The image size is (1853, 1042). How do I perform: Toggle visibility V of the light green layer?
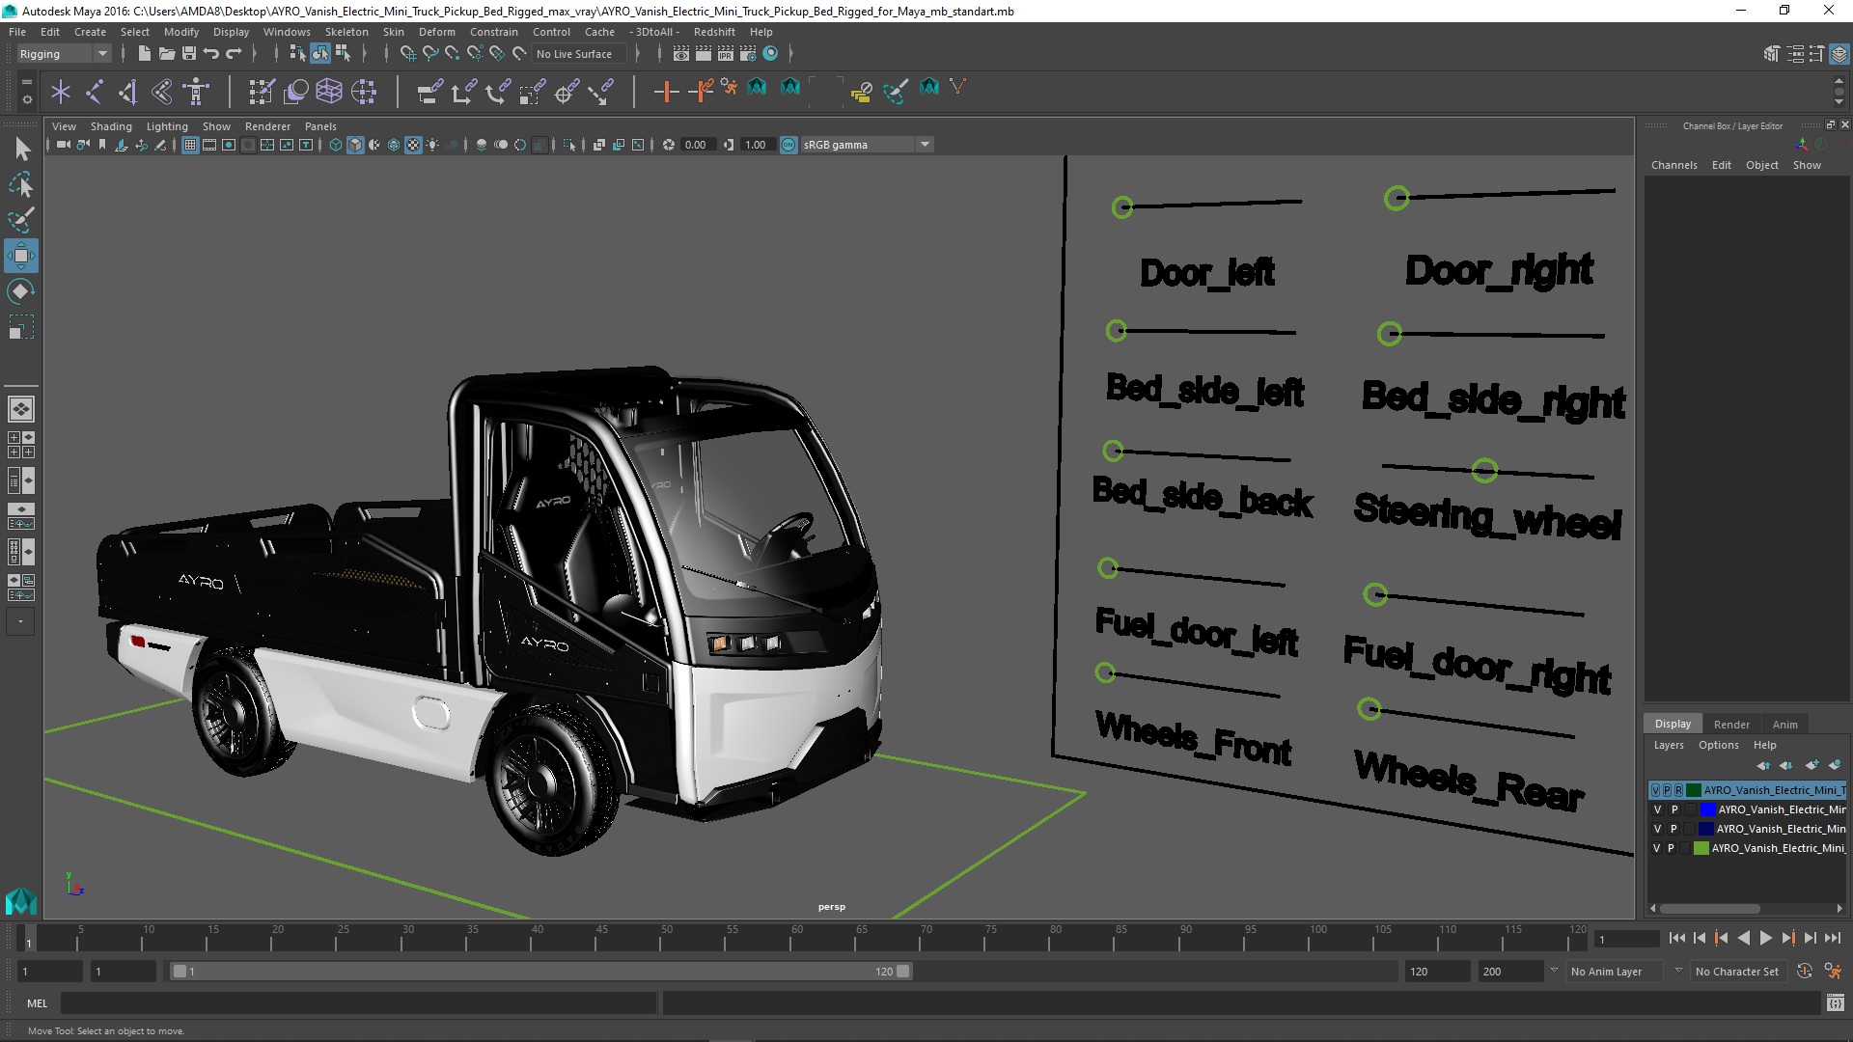(x=1657, y=848)
